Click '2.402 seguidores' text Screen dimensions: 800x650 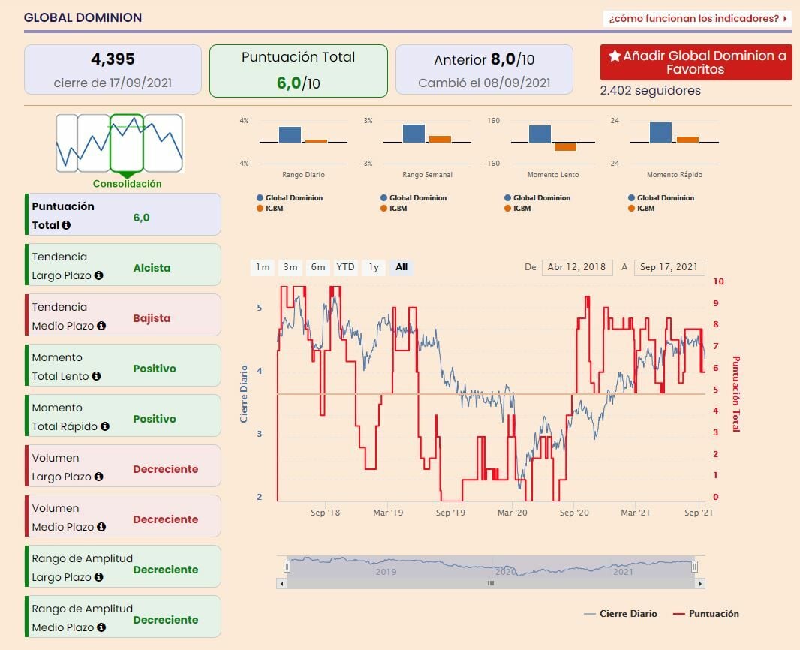651,90
